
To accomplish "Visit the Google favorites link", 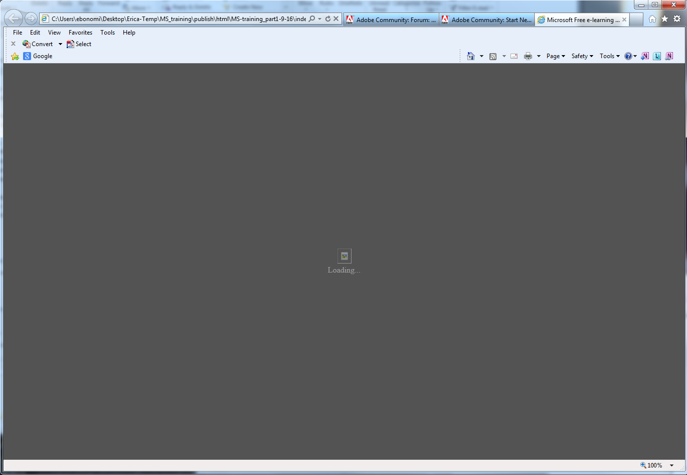I will point(38,56).
